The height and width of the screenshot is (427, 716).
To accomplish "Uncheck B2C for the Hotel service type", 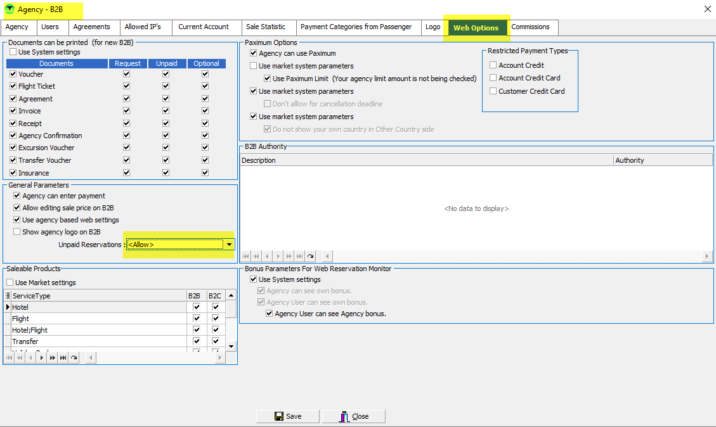I will click(216, 307).
